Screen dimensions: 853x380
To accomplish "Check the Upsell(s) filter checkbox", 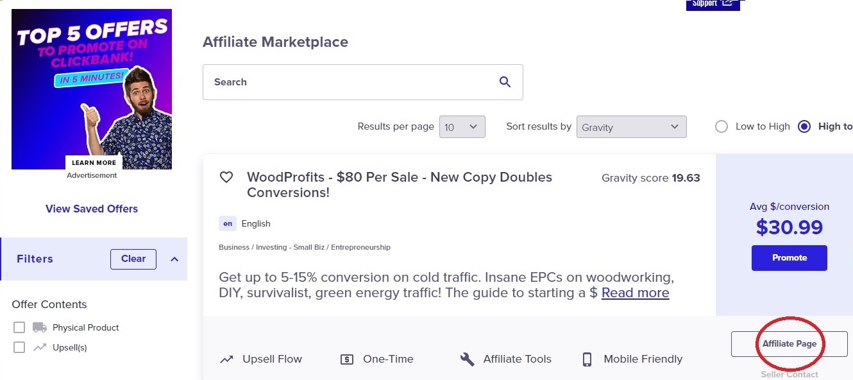I will 19,347.
